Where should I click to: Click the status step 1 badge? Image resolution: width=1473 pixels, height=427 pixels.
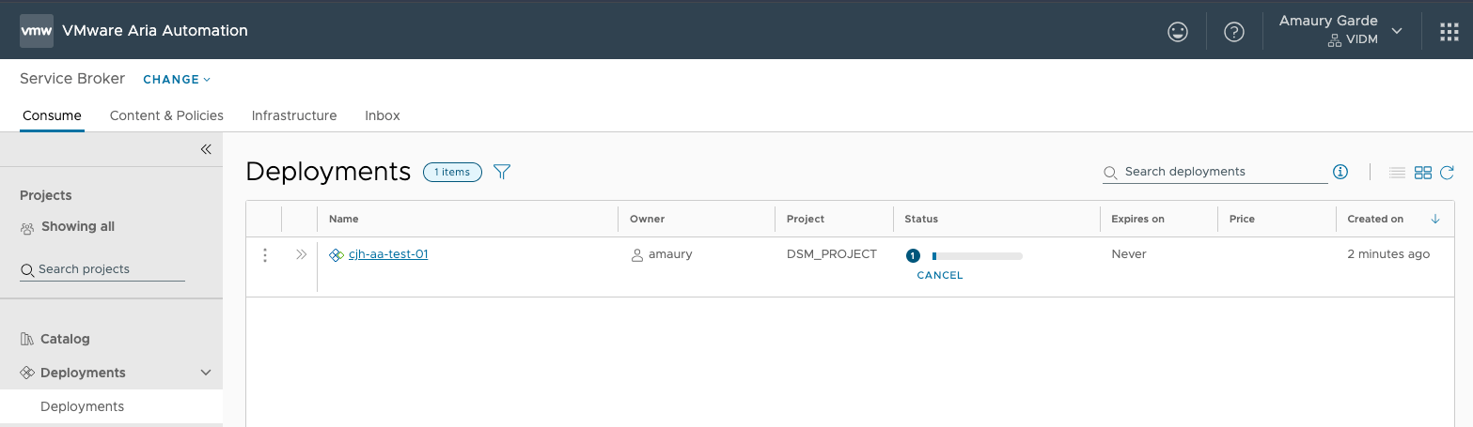912,255
